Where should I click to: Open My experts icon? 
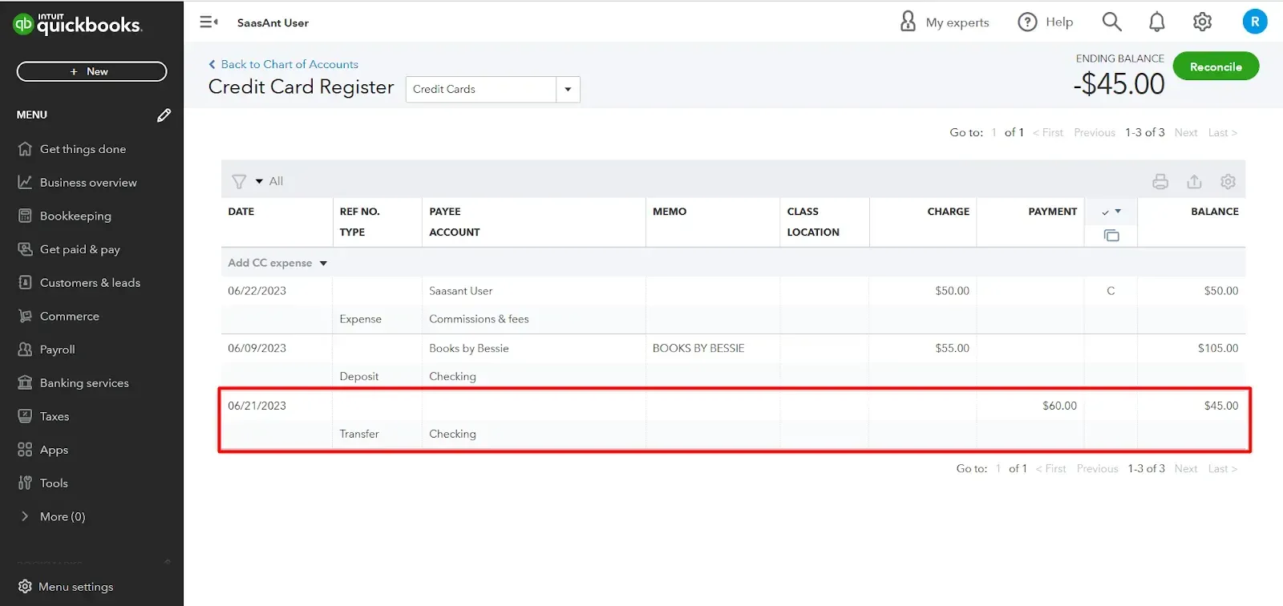[908, 22]
